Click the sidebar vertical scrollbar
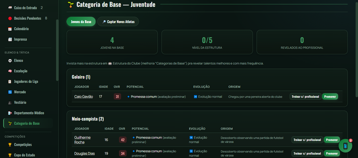The height and width of the screenshot is (158, 358). click(57, 50)
